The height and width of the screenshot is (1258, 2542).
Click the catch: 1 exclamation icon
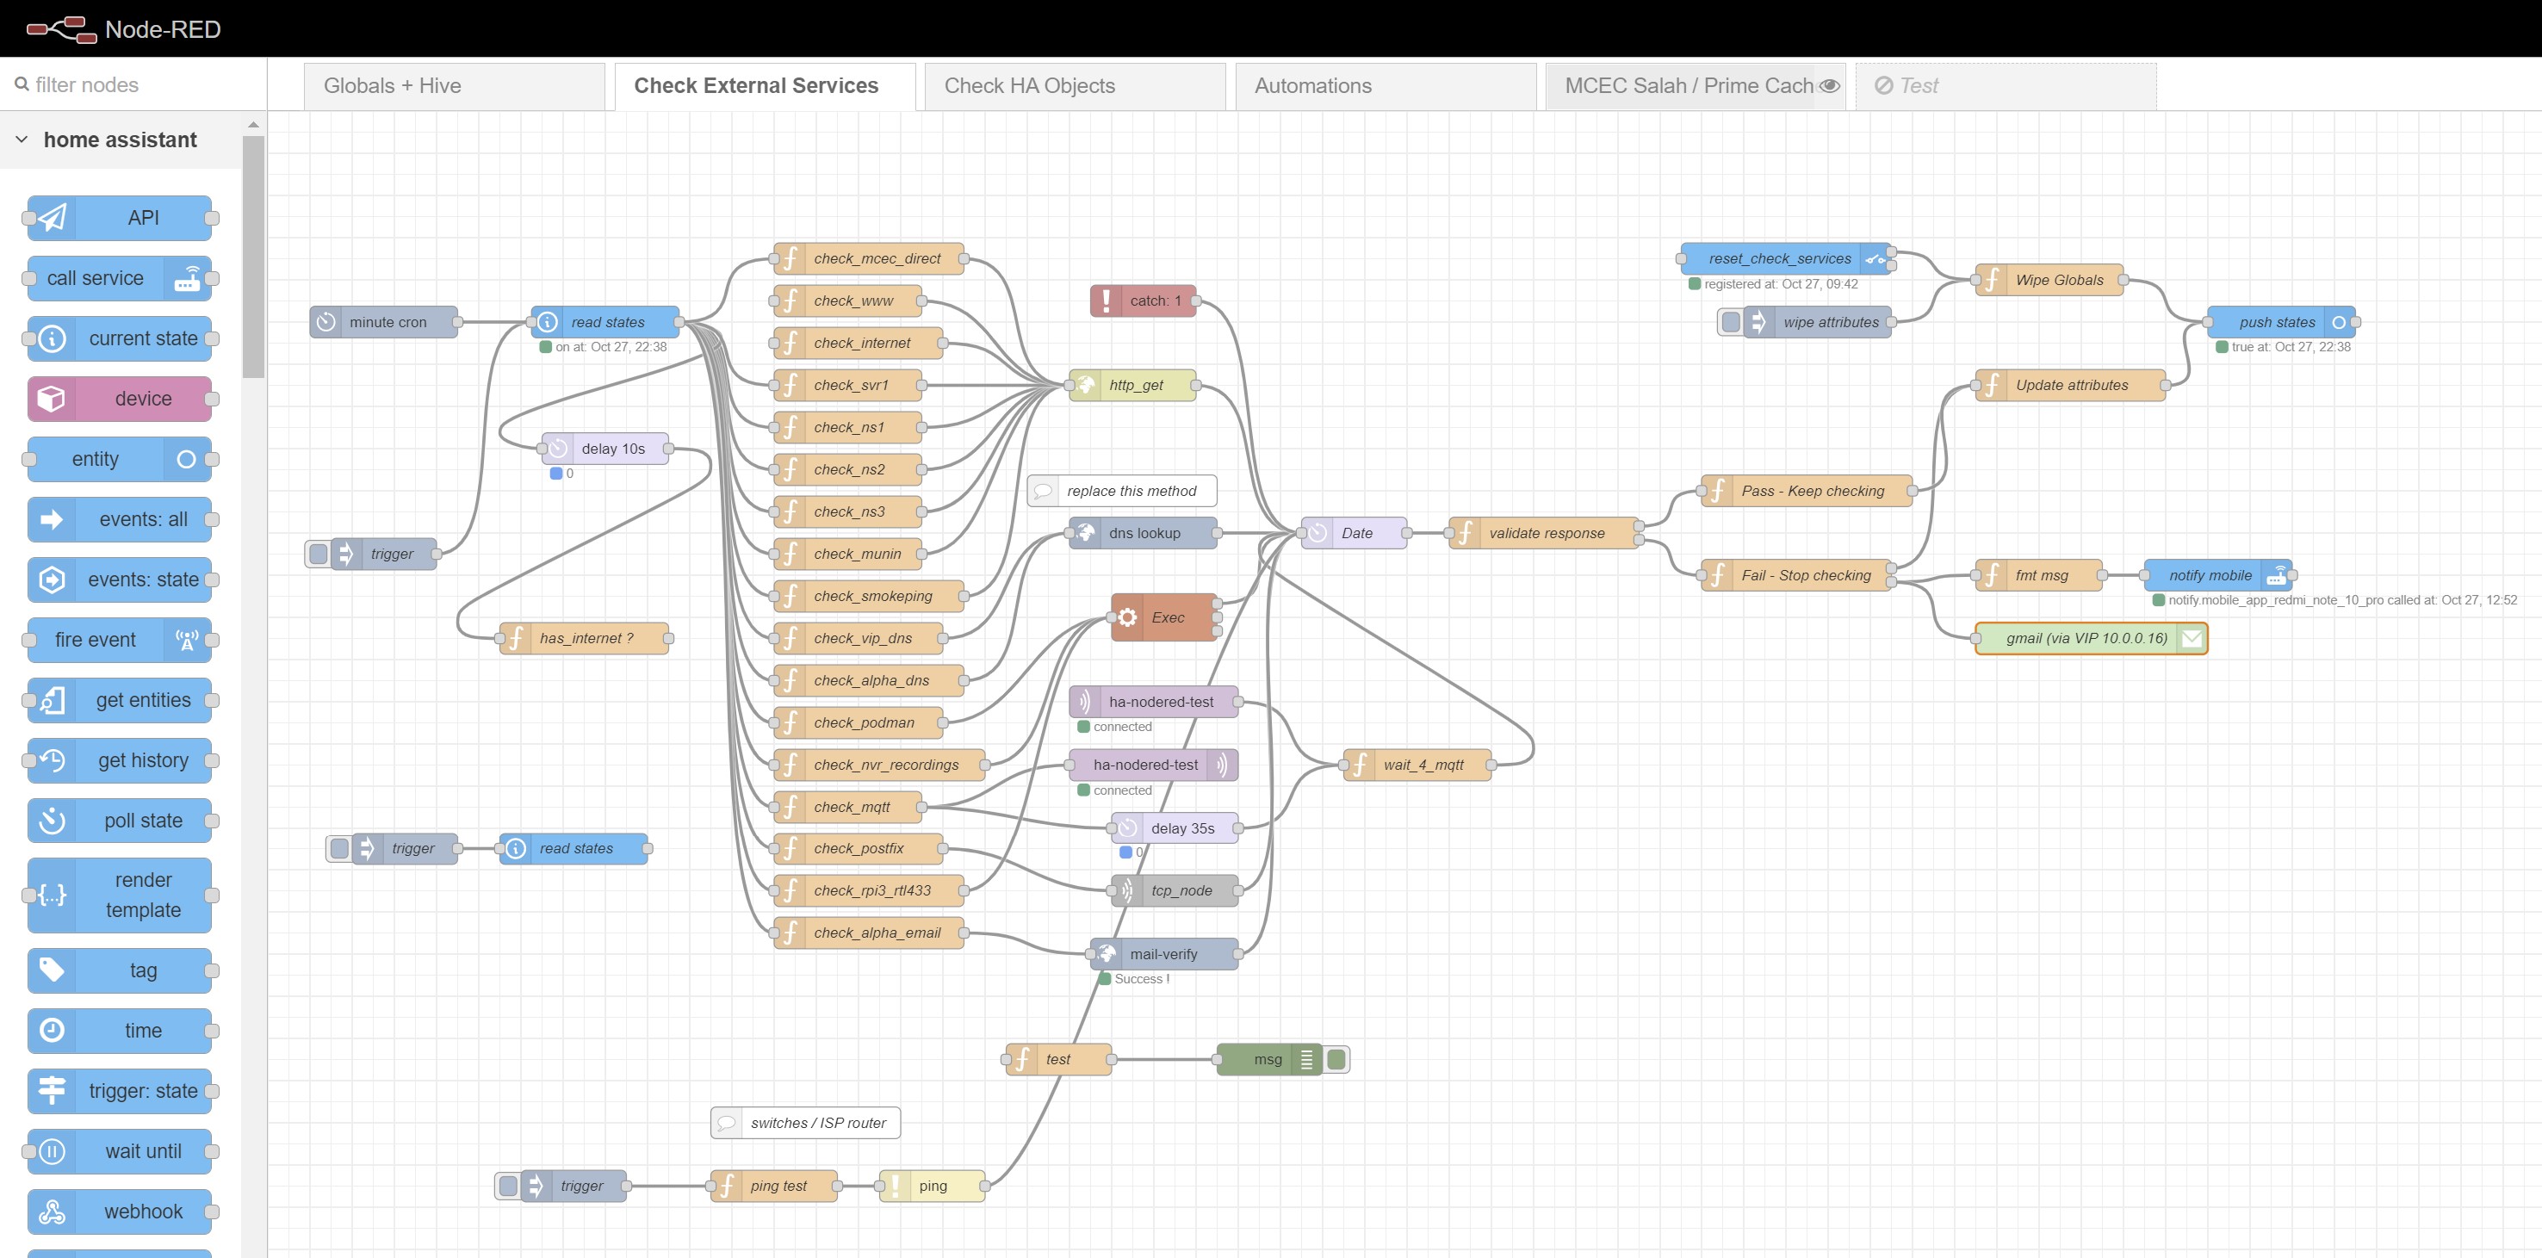(x=1107, y=301)
